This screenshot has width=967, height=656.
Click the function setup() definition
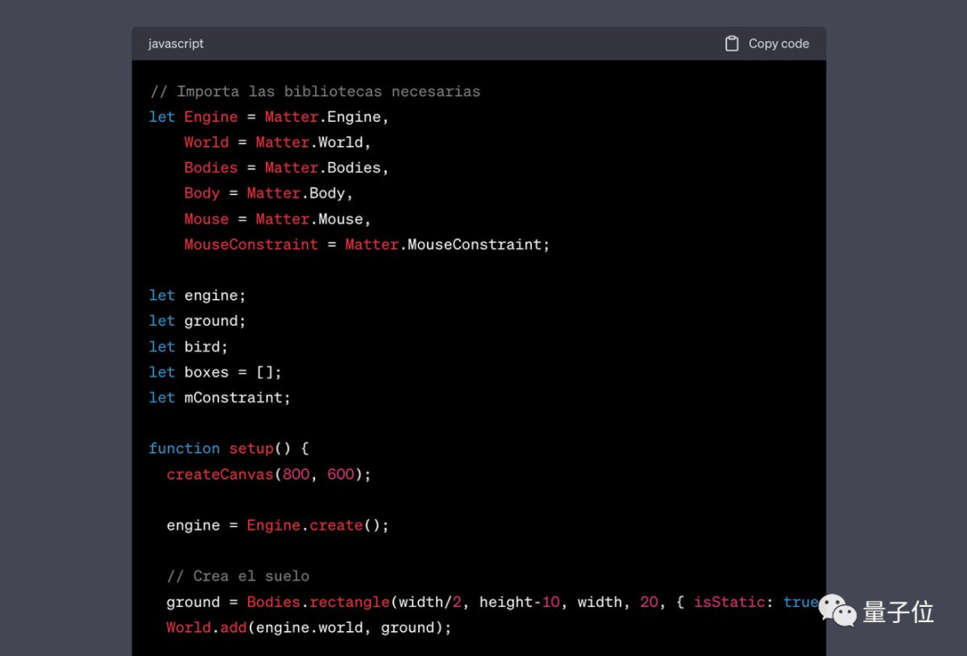(228, 448)
